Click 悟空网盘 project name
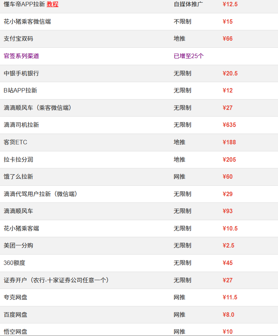The width and height of the screenshot is (278, 336). pos(16,332)
